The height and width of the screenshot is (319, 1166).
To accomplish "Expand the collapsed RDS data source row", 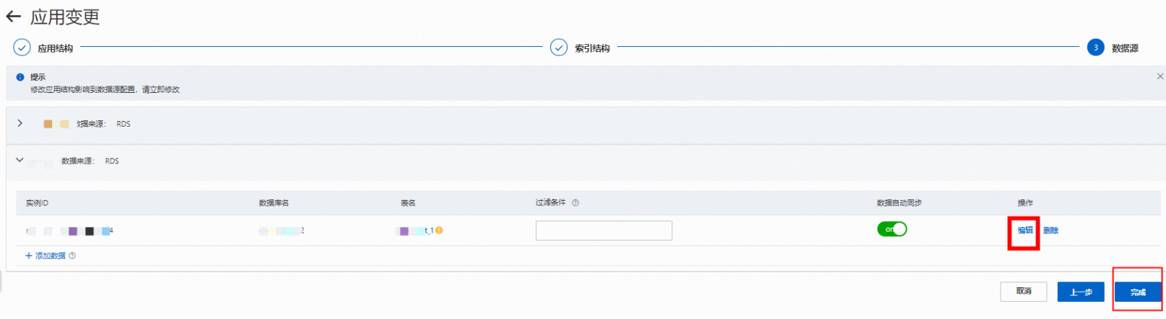I will [x=20, y=123].
